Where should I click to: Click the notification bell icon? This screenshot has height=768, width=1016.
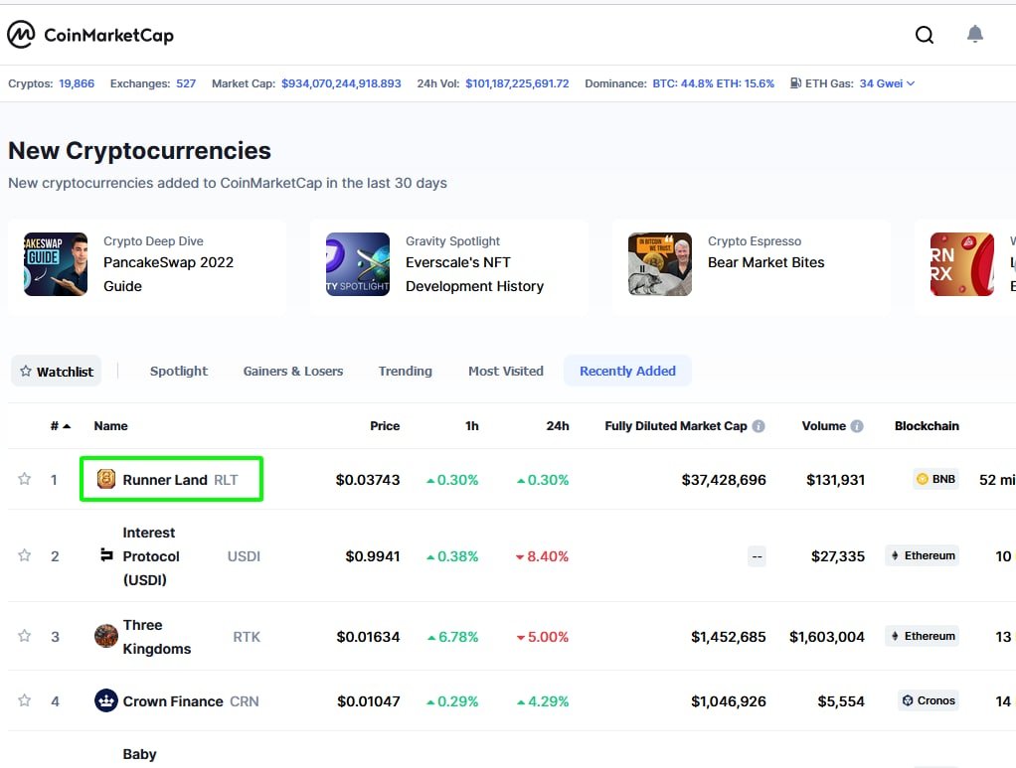pyautogui.click(x=975, y=34)
